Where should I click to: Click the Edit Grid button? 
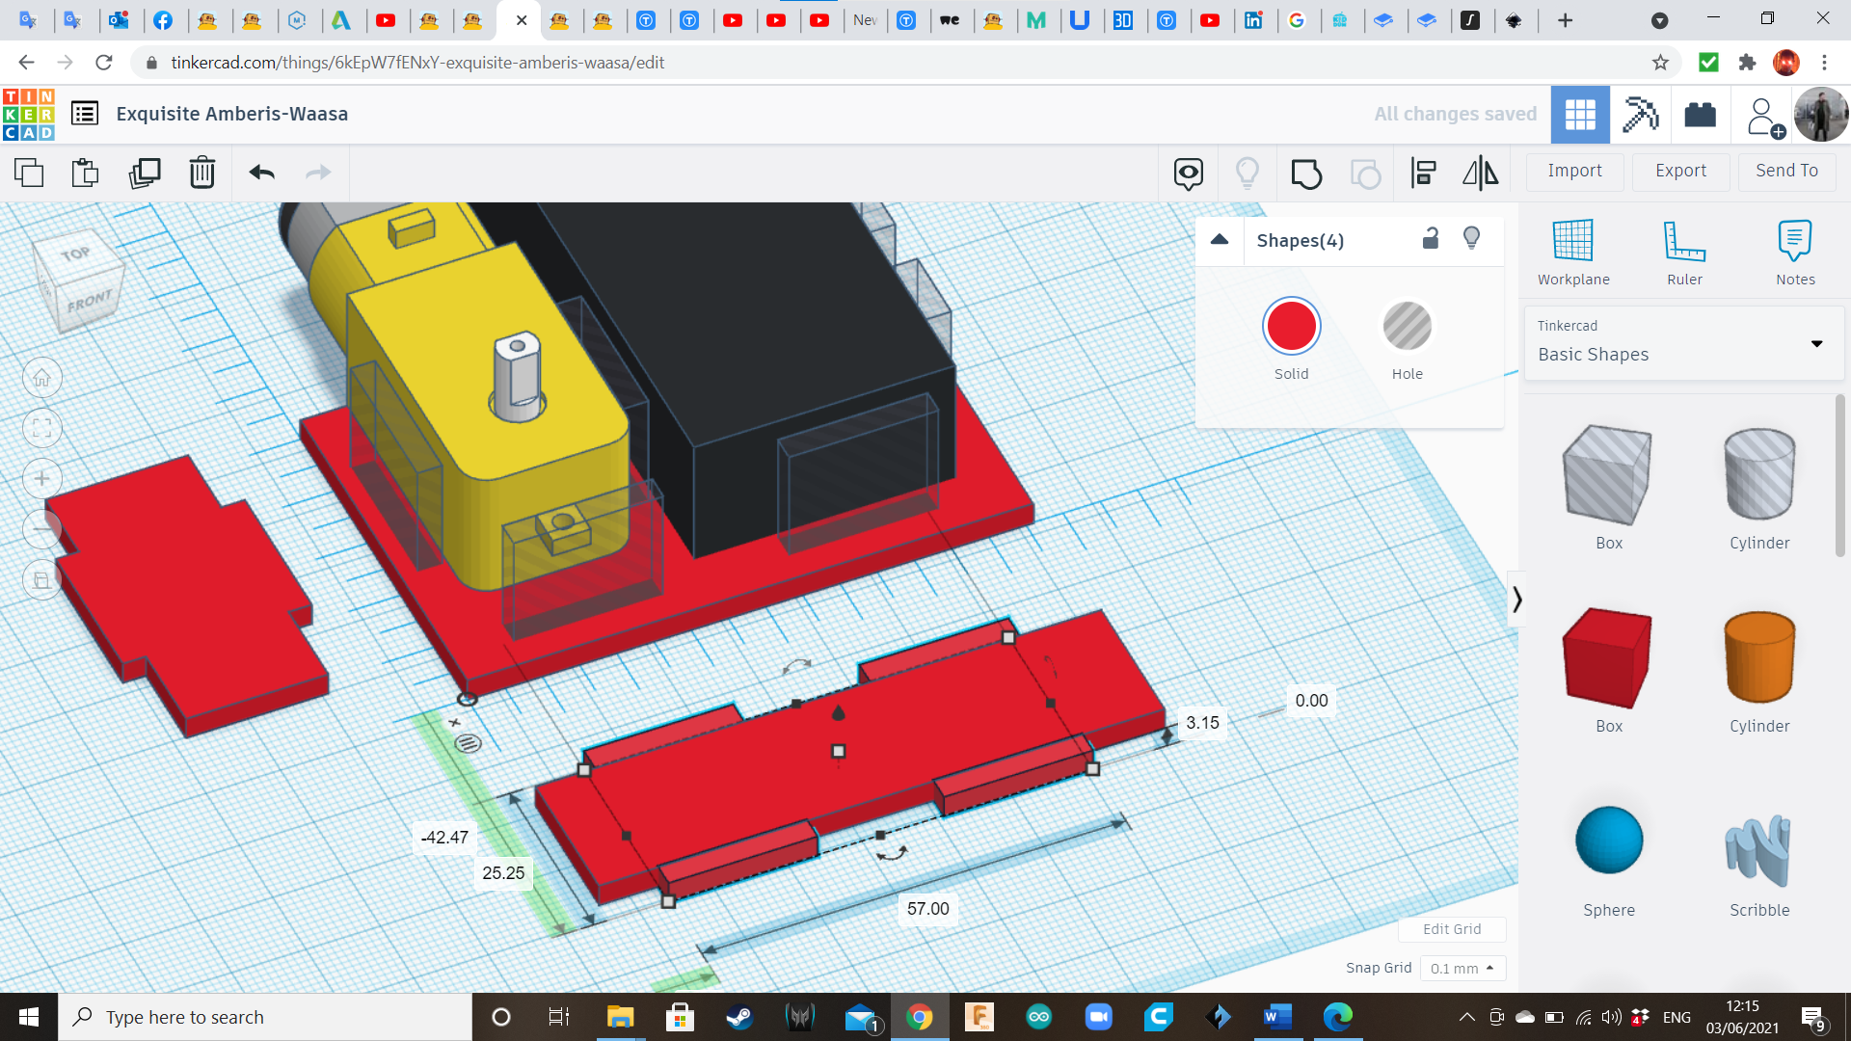(1452, 928)
